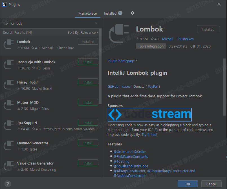Open the @EqualsAndHashCode feature link
The width and height of the screenshot is (227, 189).
(131, 166)
